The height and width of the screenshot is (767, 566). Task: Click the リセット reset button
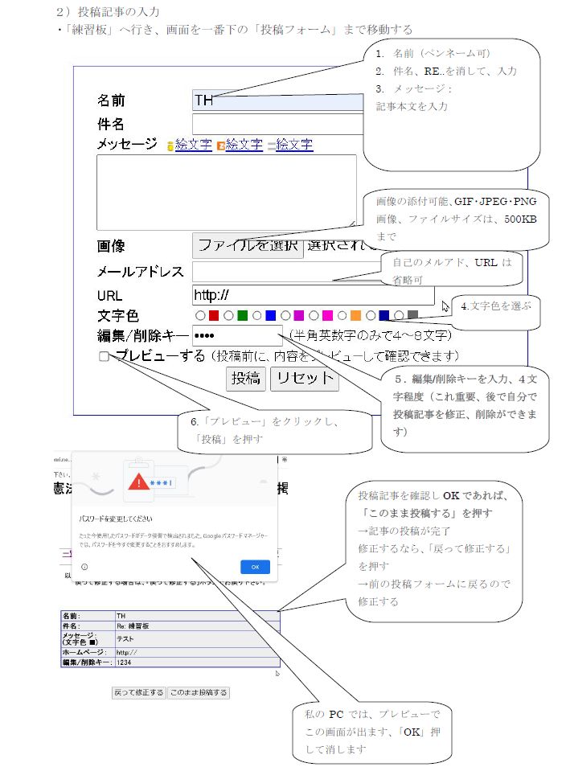pos(304,379)
